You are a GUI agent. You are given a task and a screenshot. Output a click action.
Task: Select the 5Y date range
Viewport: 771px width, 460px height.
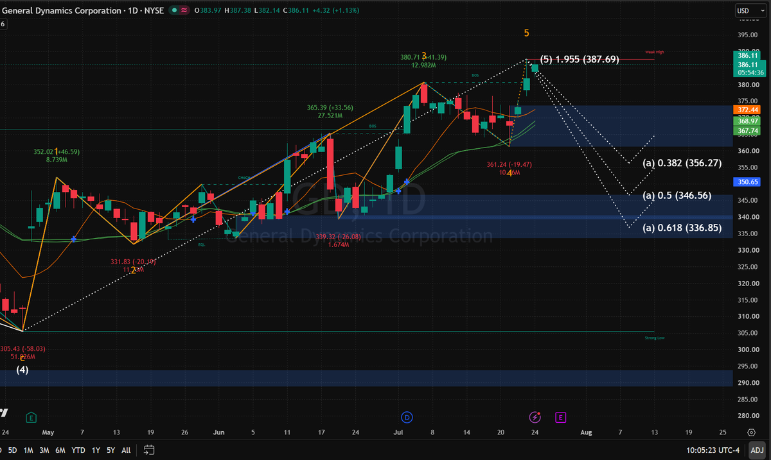112,450
